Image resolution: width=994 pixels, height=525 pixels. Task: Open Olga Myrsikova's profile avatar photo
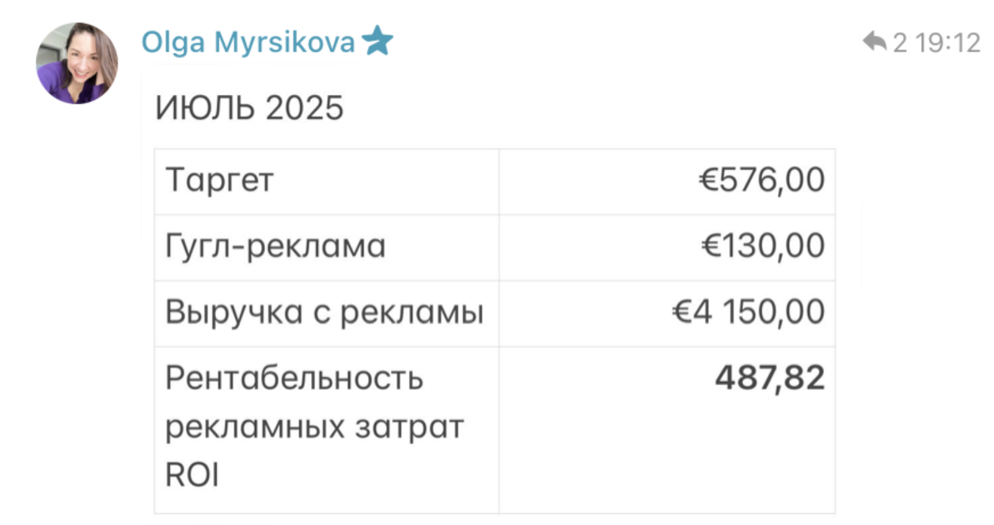77,63
